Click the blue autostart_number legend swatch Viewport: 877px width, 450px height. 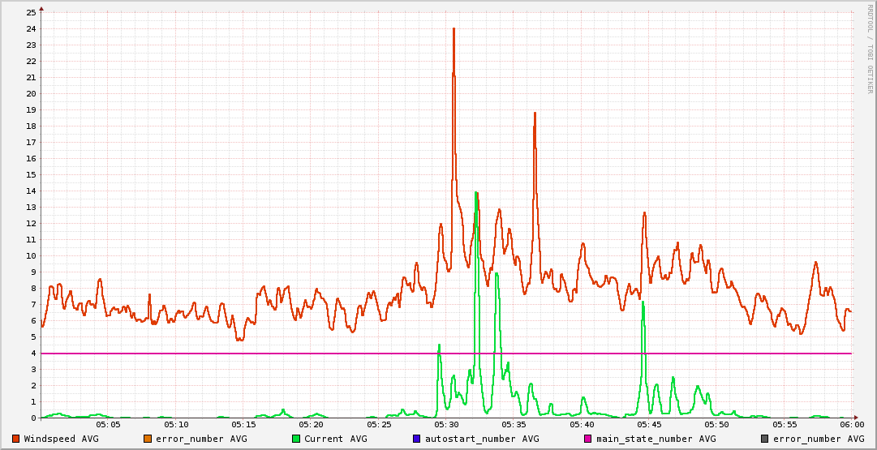(417, 439)
